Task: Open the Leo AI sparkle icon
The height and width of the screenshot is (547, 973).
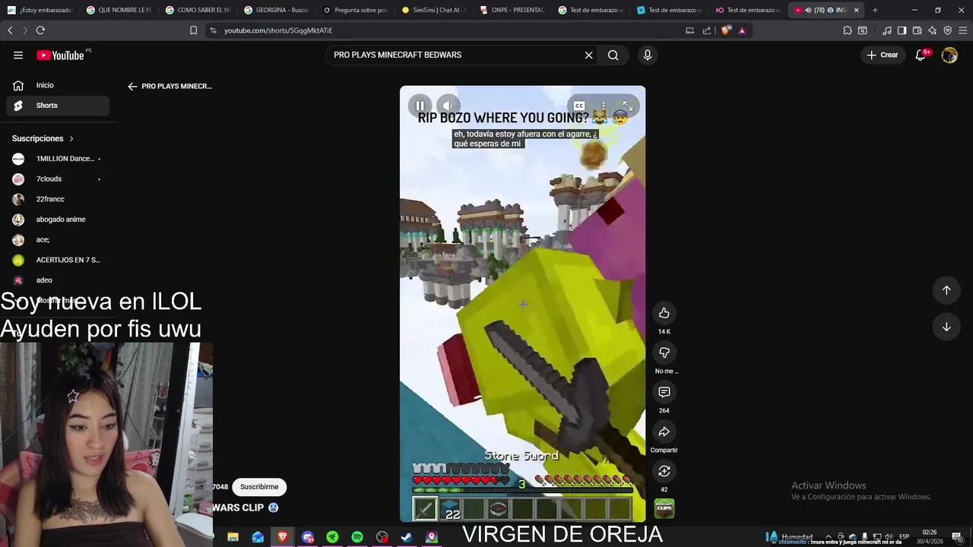Action: coord(932,30)
